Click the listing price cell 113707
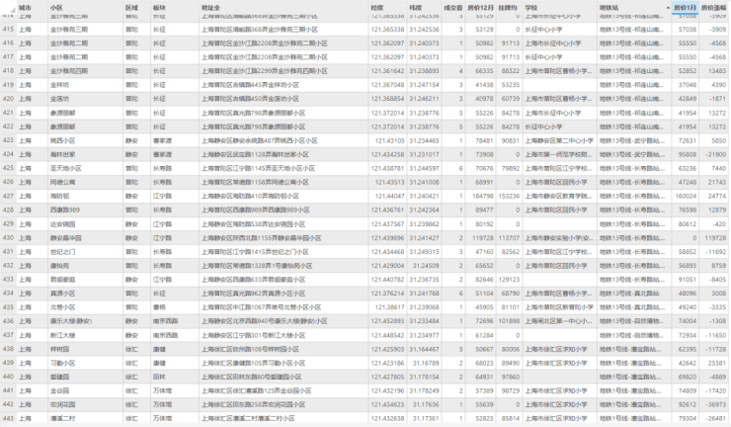The height and width of the screenshot is (427, 731). (x=509, y=238)
